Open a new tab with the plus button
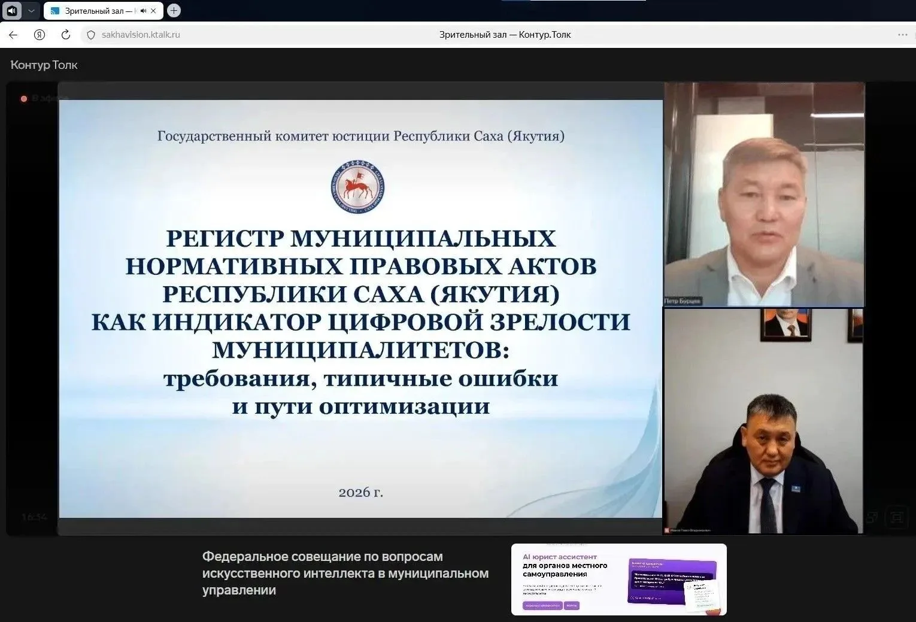The width and height of the screenshot is (916, 622). (174, 10)
